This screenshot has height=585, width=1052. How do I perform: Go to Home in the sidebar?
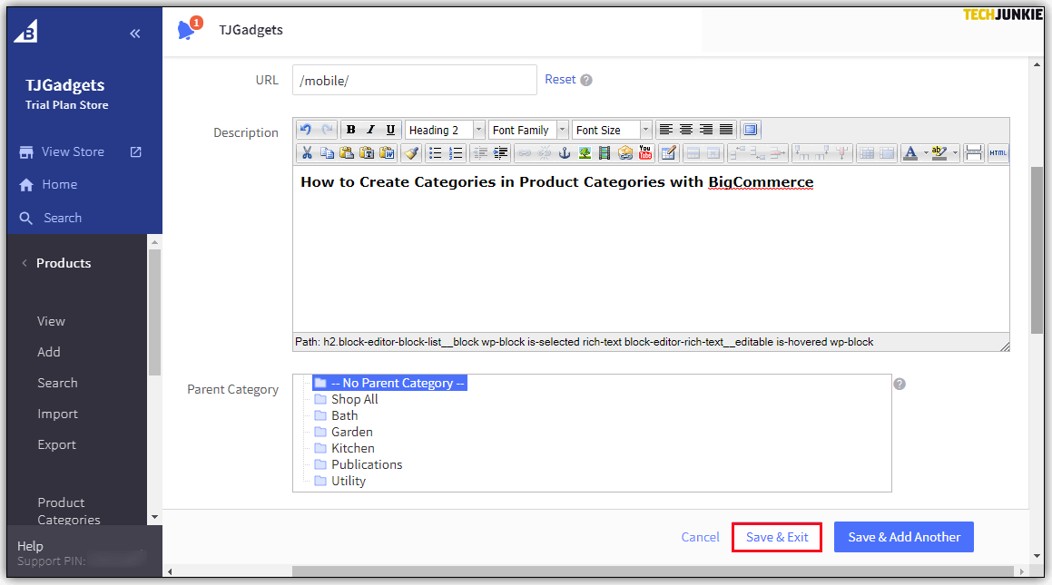[x=59, y=184]
